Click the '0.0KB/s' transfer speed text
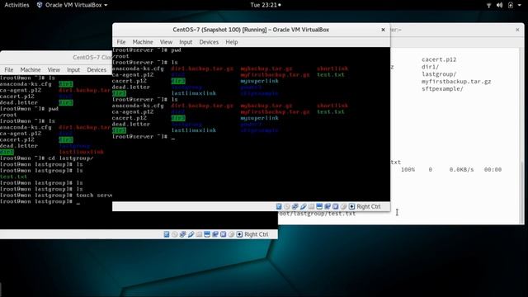 461,170
